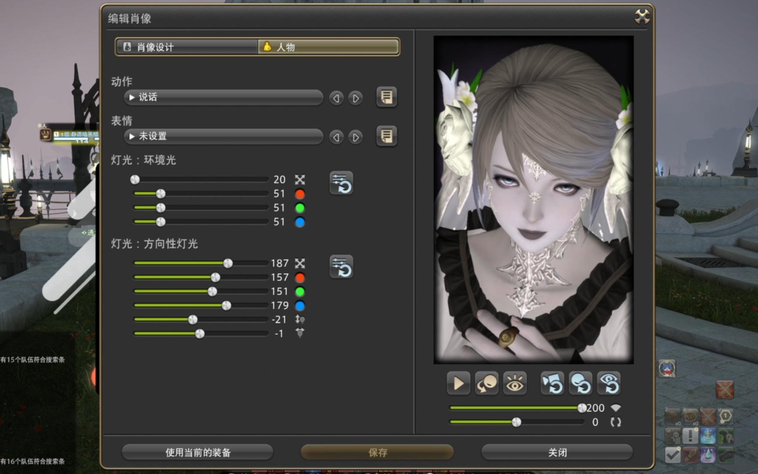Reset camera position icon
758x474 pixels.
click(552, 383)
